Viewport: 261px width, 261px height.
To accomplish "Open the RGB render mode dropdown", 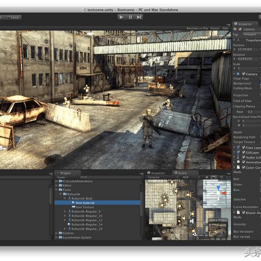I will [x=191, y=177].
